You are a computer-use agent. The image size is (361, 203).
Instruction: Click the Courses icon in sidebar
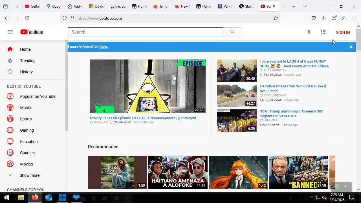pos(10,153)
